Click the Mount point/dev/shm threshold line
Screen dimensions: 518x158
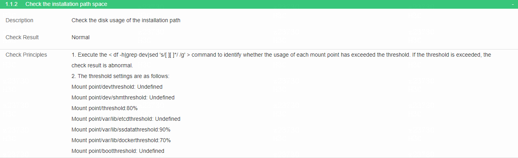pyautogui.click(x=123, y=97)
